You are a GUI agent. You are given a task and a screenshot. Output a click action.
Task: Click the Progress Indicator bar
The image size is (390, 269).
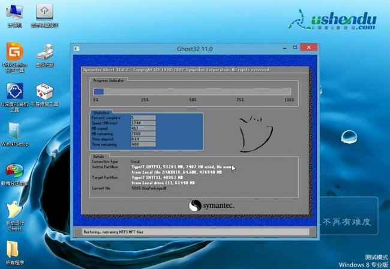(192, 92)
